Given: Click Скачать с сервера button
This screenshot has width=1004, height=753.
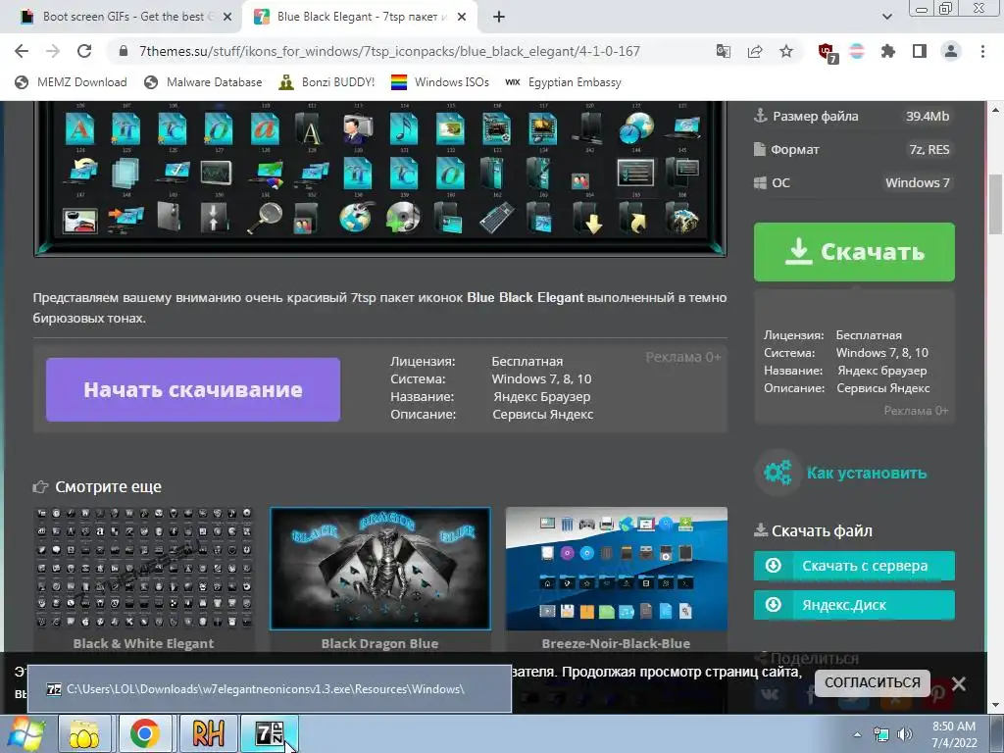Looking at the screenshot, I should pyautogui.click(x=854, y=566).
